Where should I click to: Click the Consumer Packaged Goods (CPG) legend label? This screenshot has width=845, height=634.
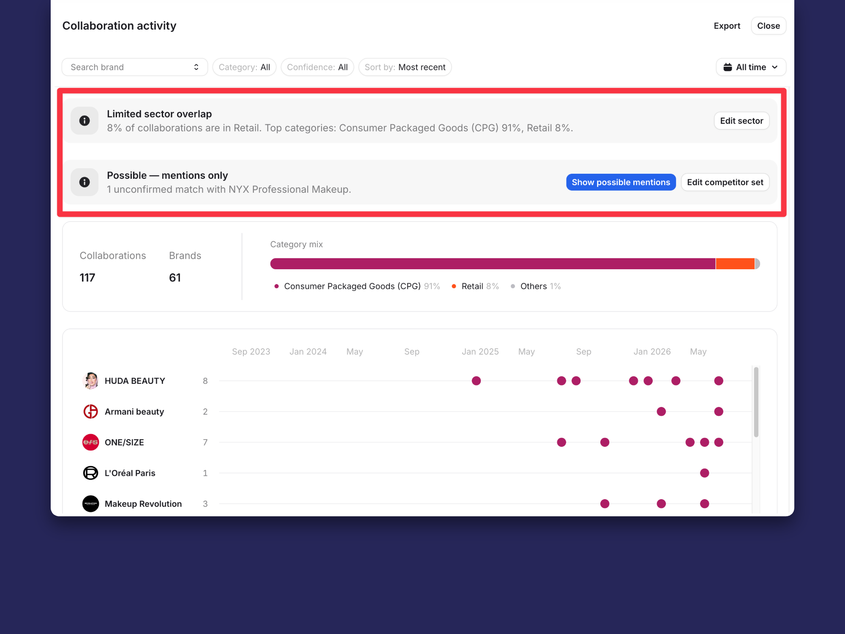[x=352, y=286]
